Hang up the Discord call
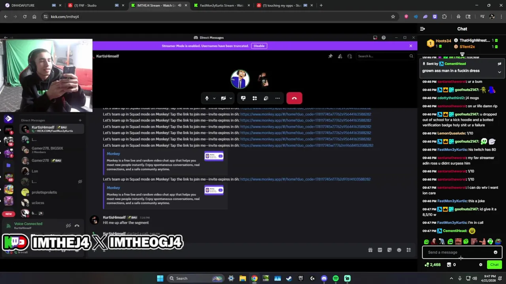This screenshot has width=506, height=284. click(294, 98)
